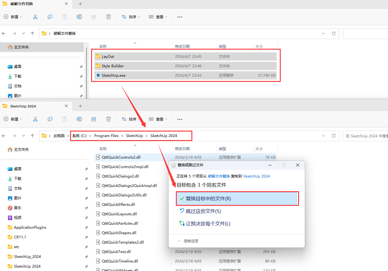Click 此电脑 breadcrumb segment
Viewport: 388px width, 271px height.
click(x=59, y=136)
